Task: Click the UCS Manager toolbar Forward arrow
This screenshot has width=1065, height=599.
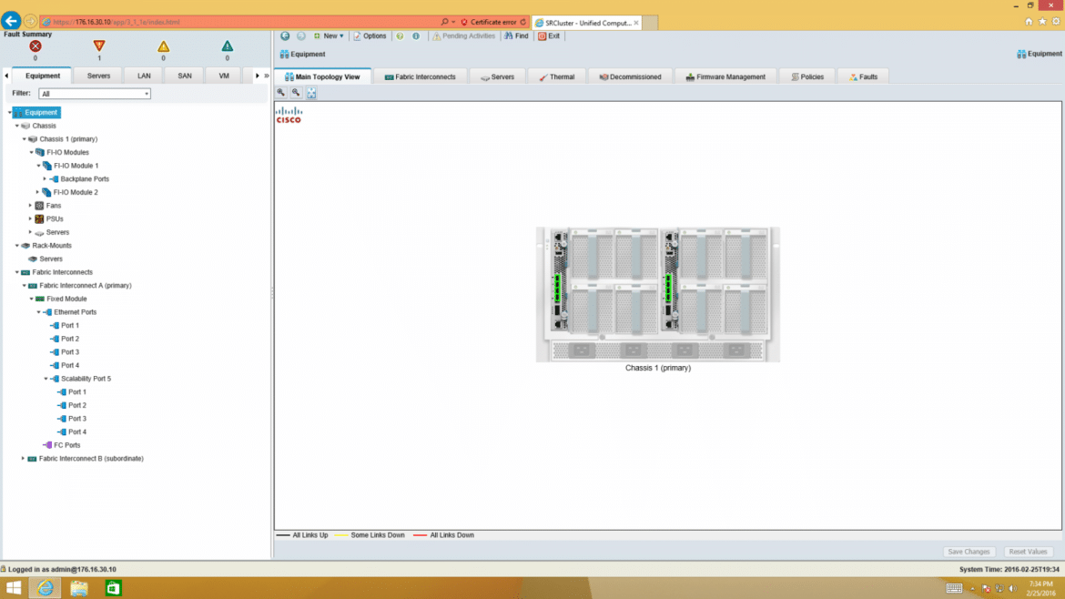Action: pos(301,36)
